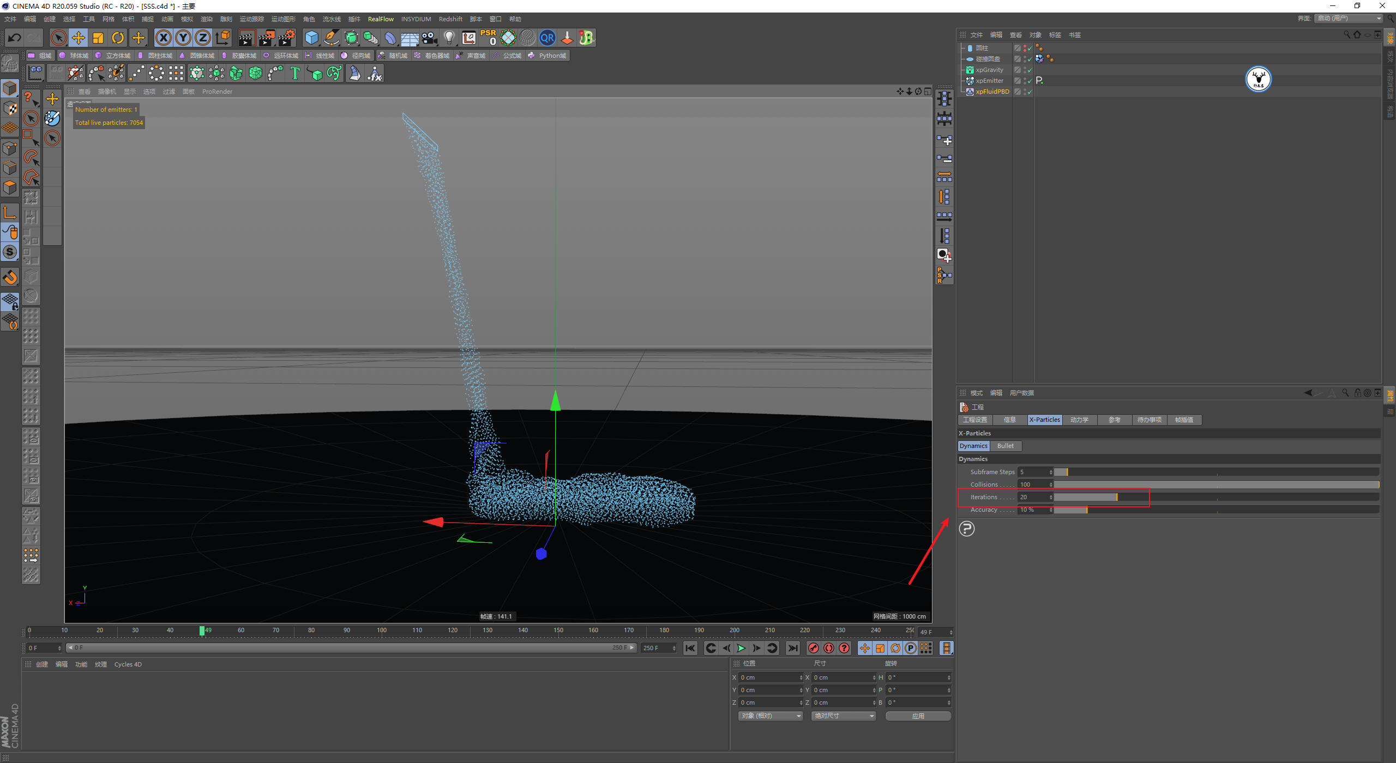Add a Light object
The height and width of the screenshot is (763, 1396).
coord(449,38)
